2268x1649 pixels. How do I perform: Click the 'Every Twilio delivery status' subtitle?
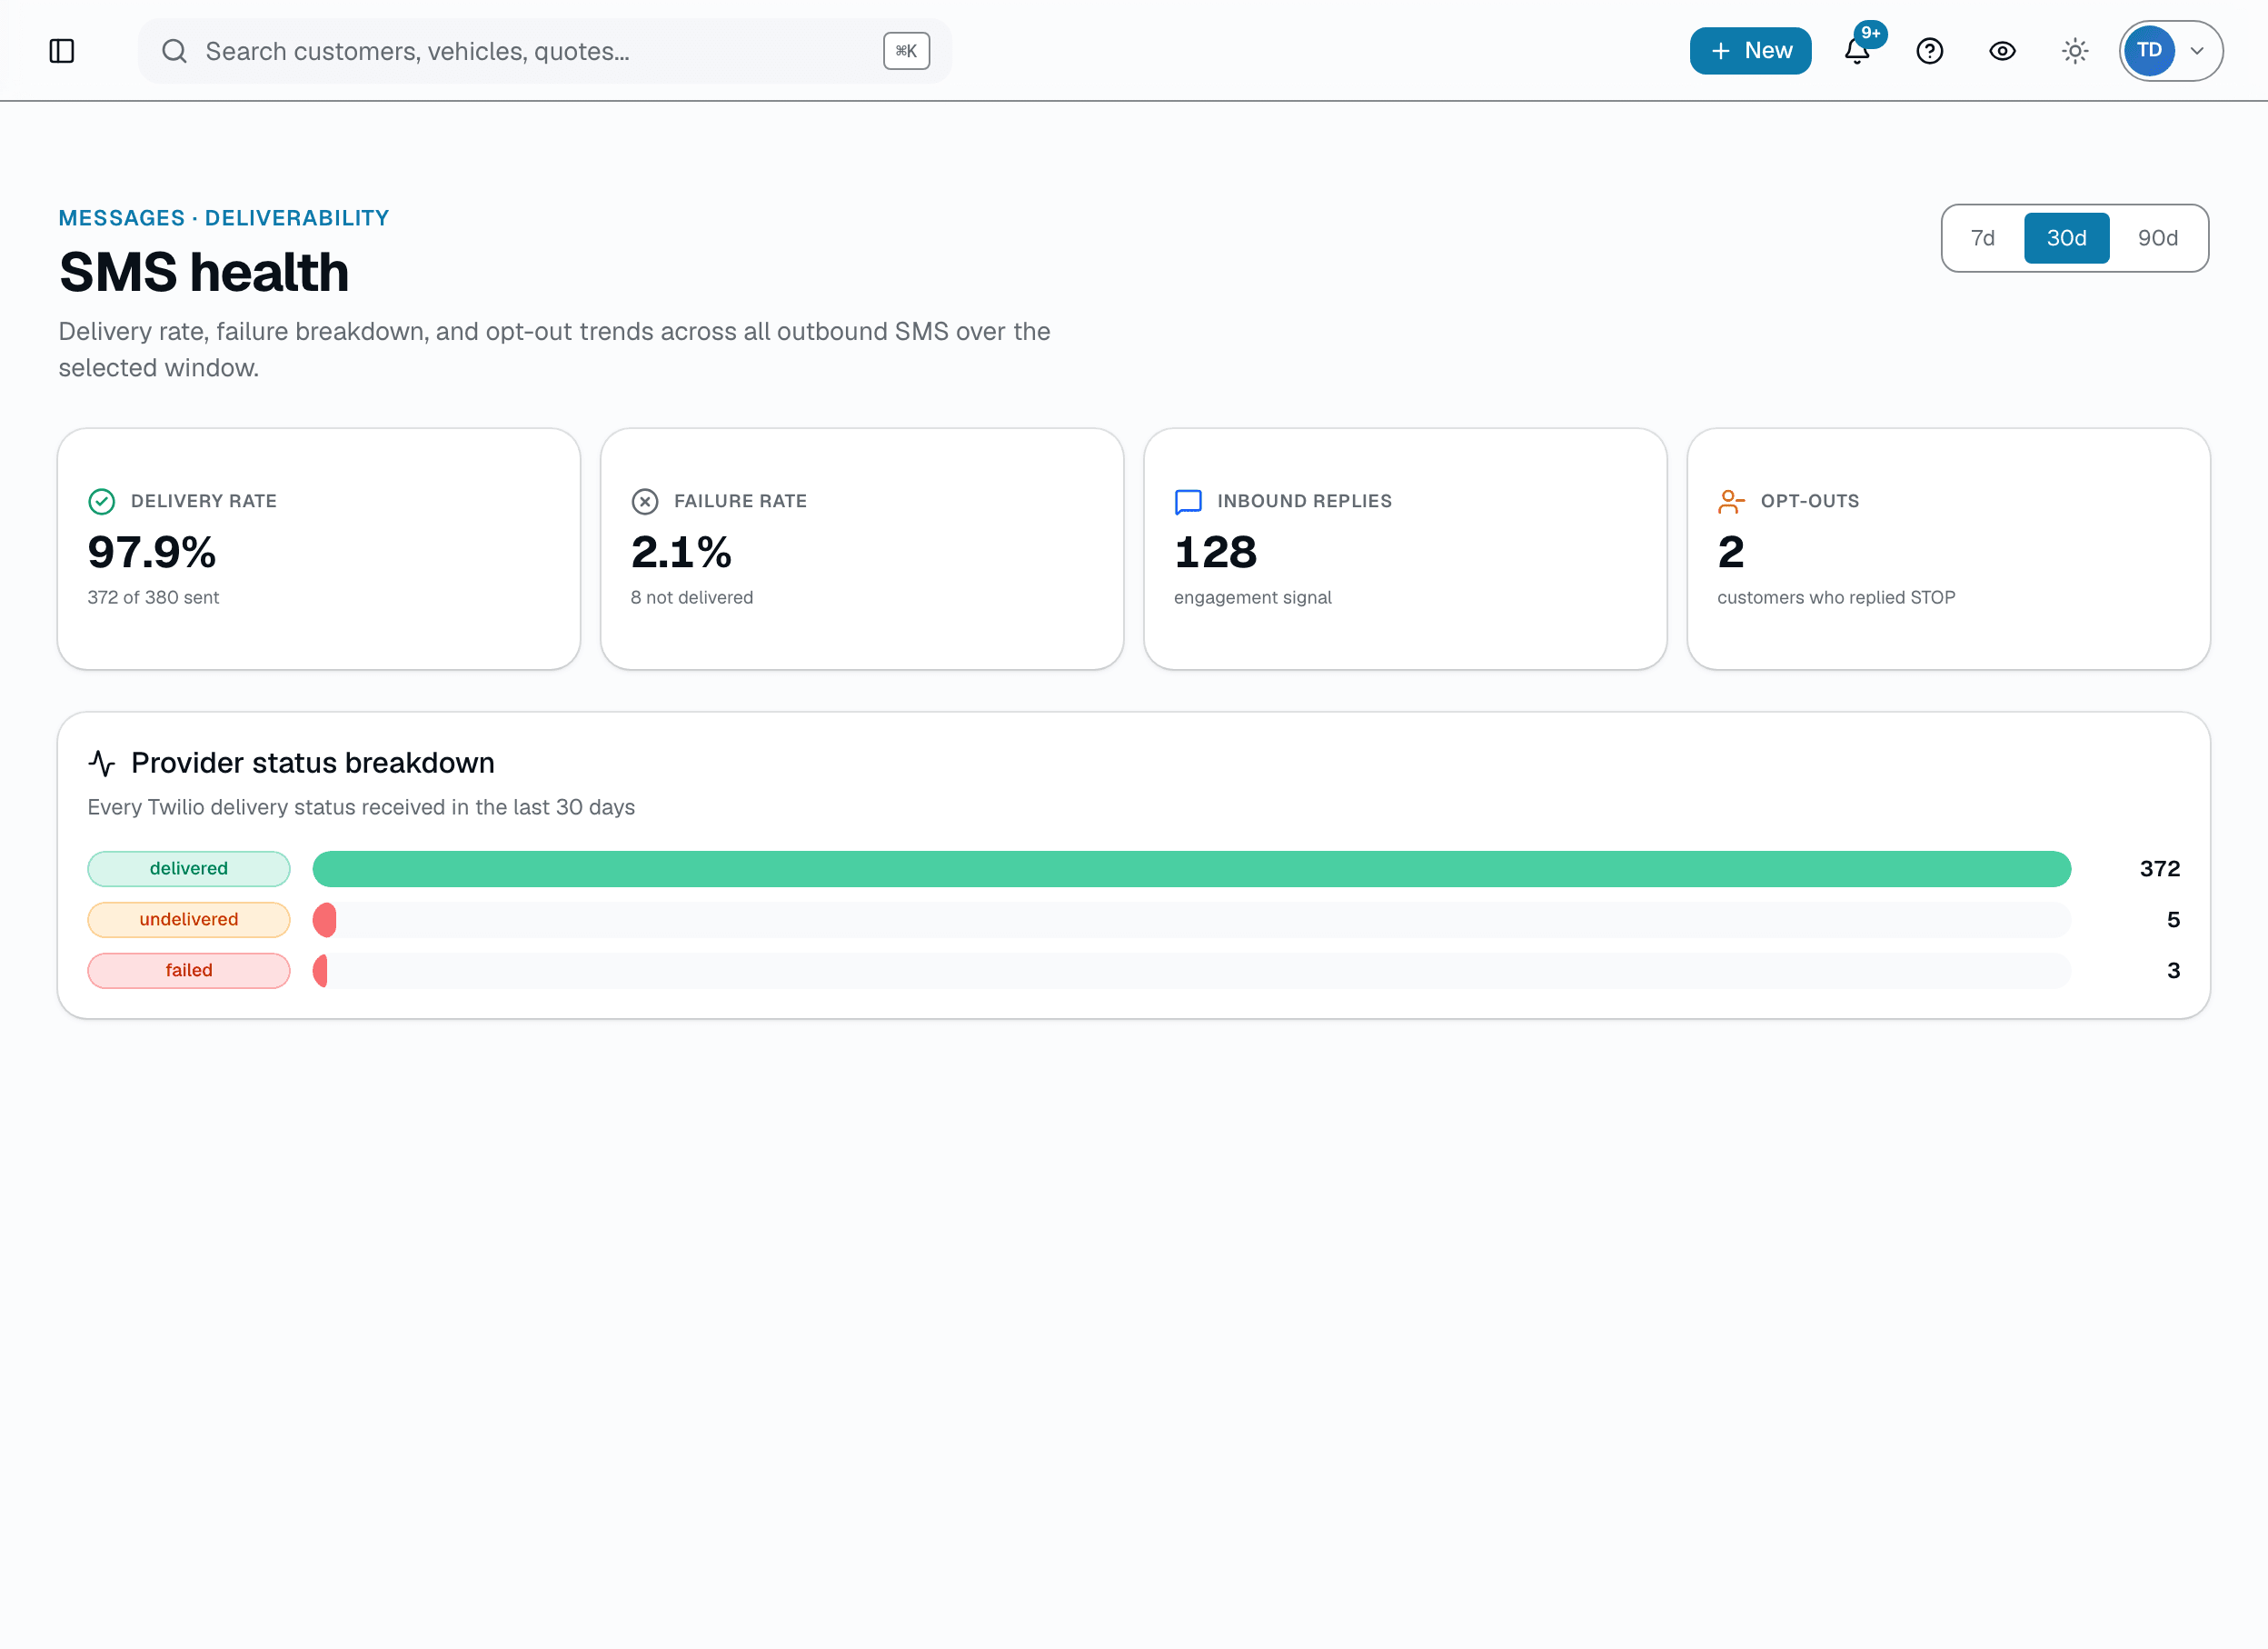[361, 807]
